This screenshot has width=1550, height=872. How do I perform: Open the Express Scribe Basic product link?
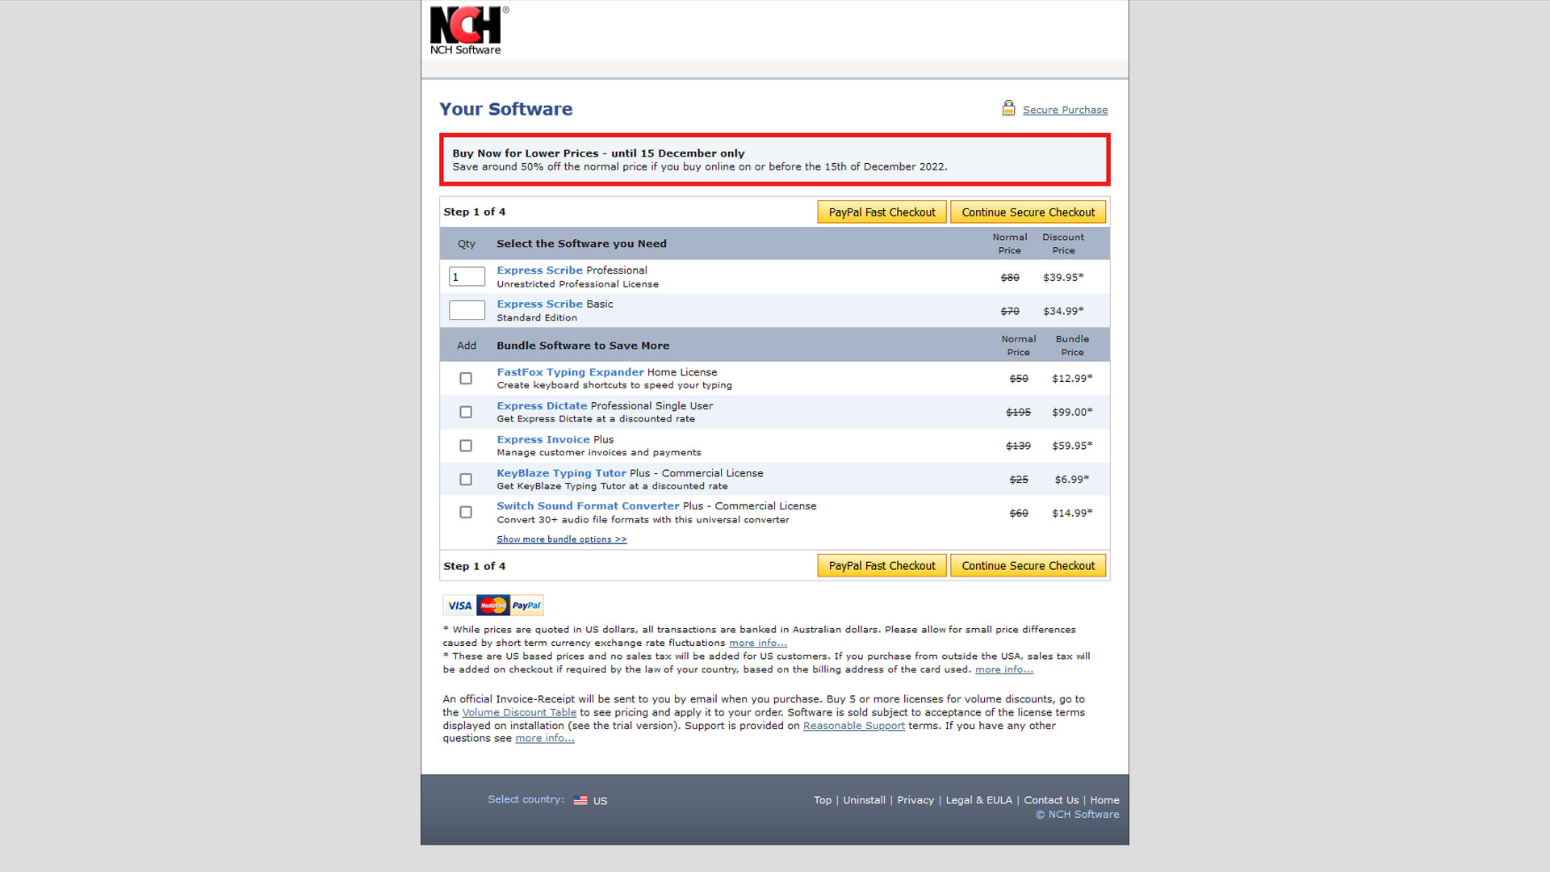point(539,304)
